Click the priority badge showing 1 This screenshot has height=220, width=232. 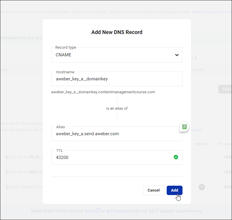[202, 187]
